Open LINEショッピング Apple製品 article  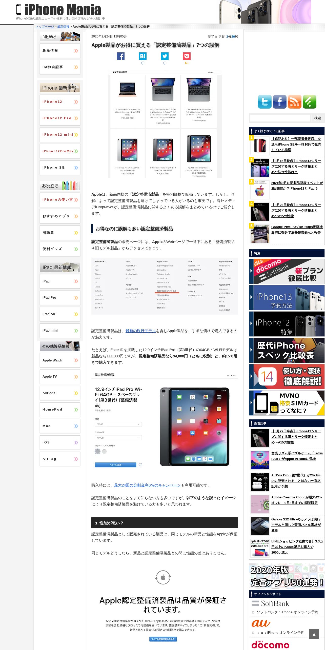tap(297, 547)
